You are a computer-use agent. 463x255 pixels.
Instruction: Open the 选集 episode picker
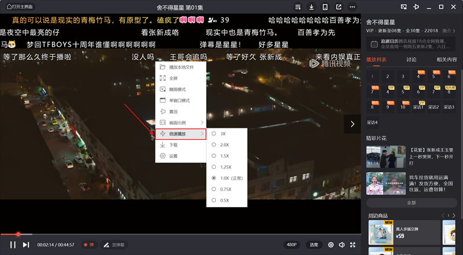(314, 245)
